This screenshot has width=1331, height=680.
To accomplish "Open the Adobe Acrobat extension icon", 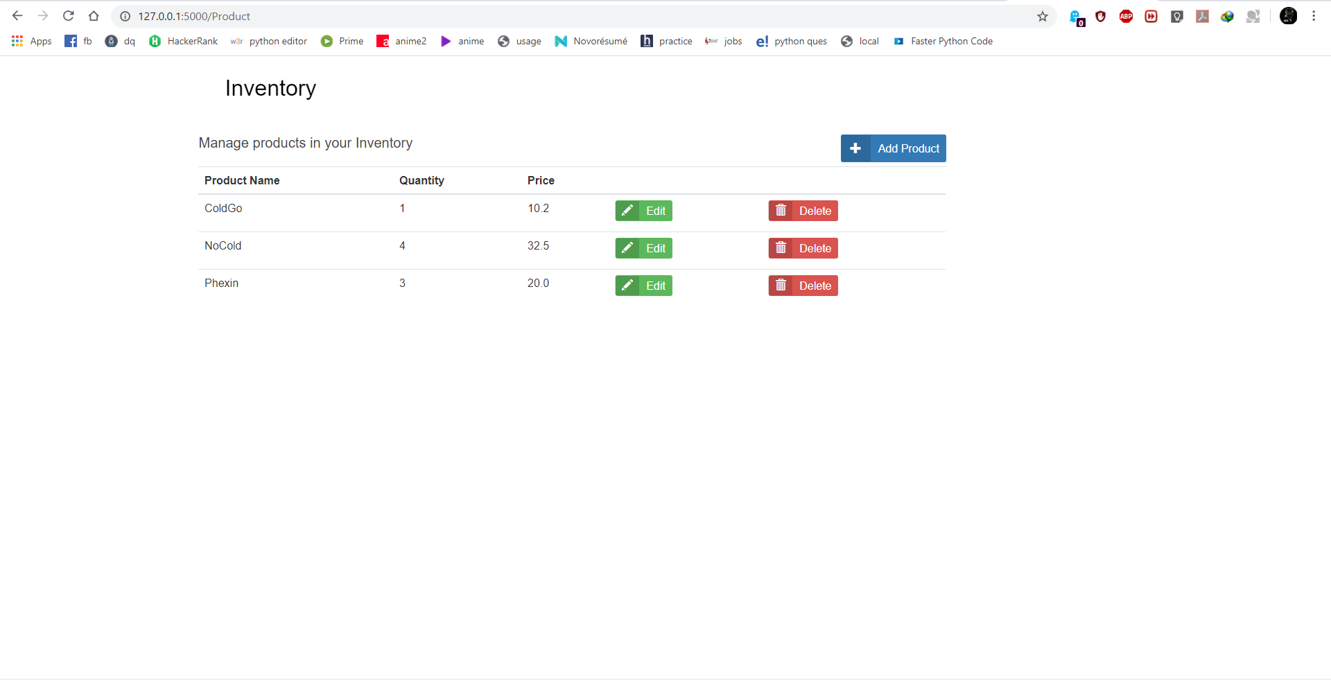I will pyautogui.click(x=1202, y=16).
